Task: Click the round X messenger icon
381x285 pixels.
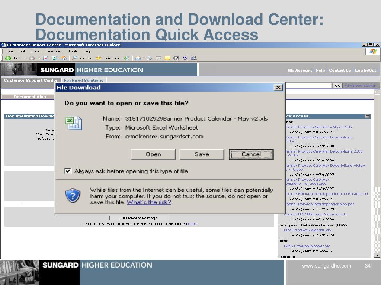Action: [176, 58]
